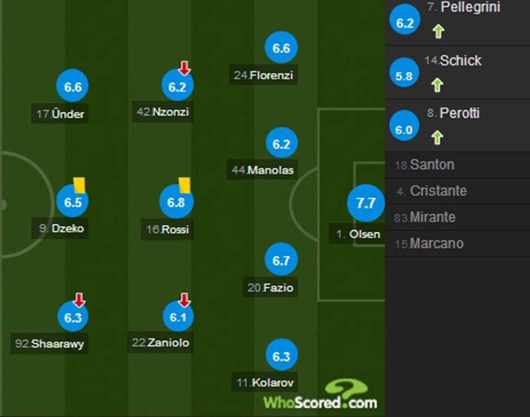
Task: Click Pellegrini's green substituted-on arrow
Action: [438, 31]
